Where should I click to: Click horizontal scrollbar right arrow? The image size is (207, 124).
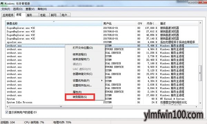pyautogui.click(x=196, y=106)
